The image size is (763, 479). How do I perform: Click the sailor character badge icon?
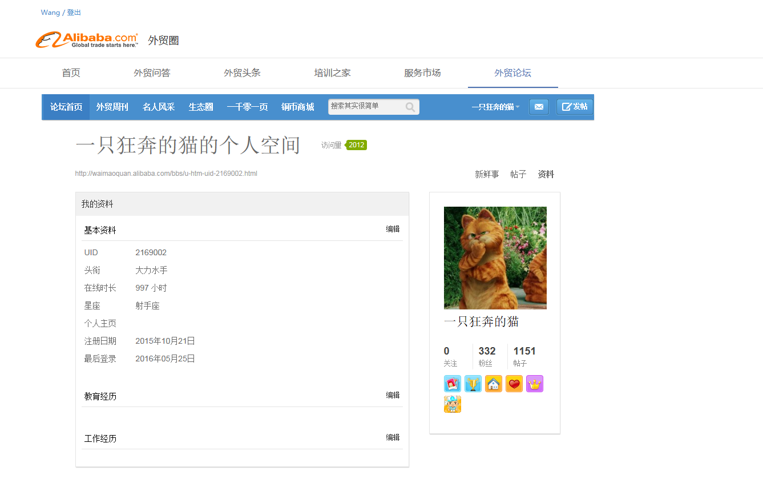452,404
